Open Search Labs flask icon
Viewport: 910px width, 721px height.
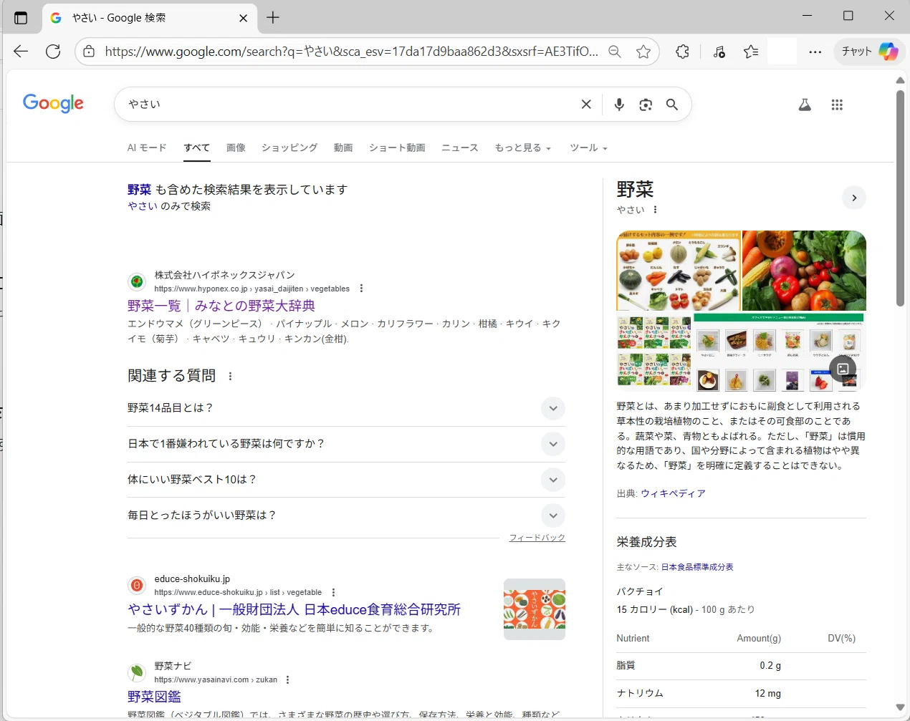tap(805, 105)
